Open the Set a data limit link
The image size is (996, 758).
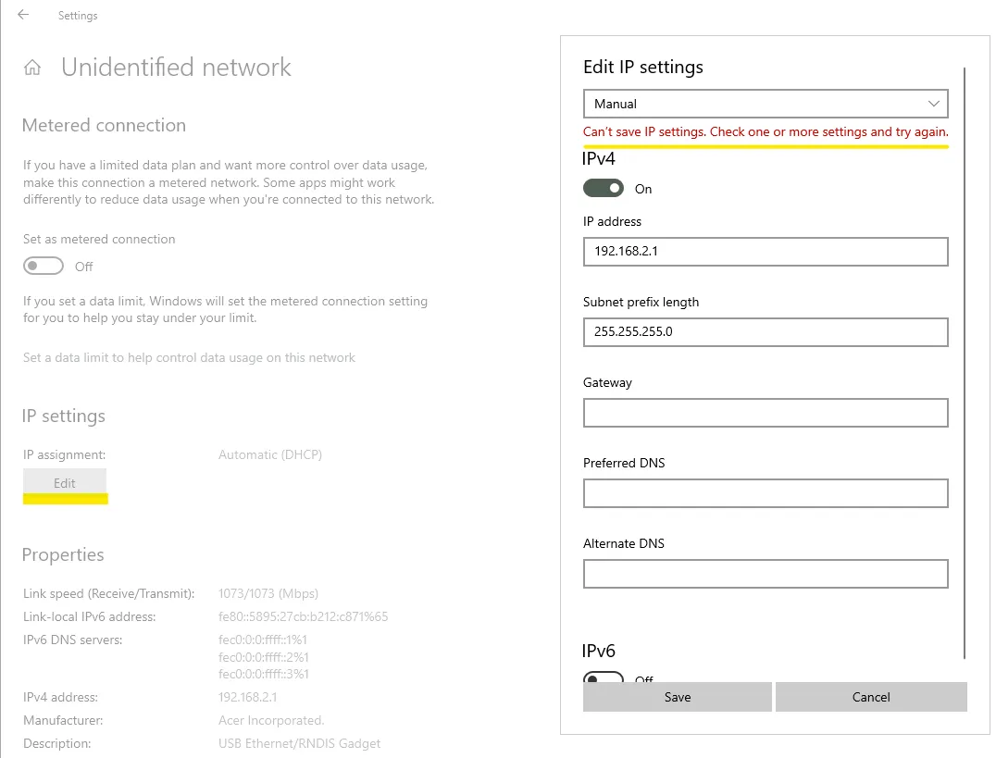(x=189, y=357)
